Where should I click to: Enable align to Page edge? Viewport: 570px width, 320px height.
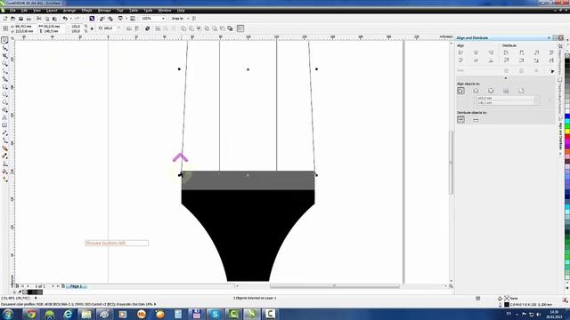[476, 91]
